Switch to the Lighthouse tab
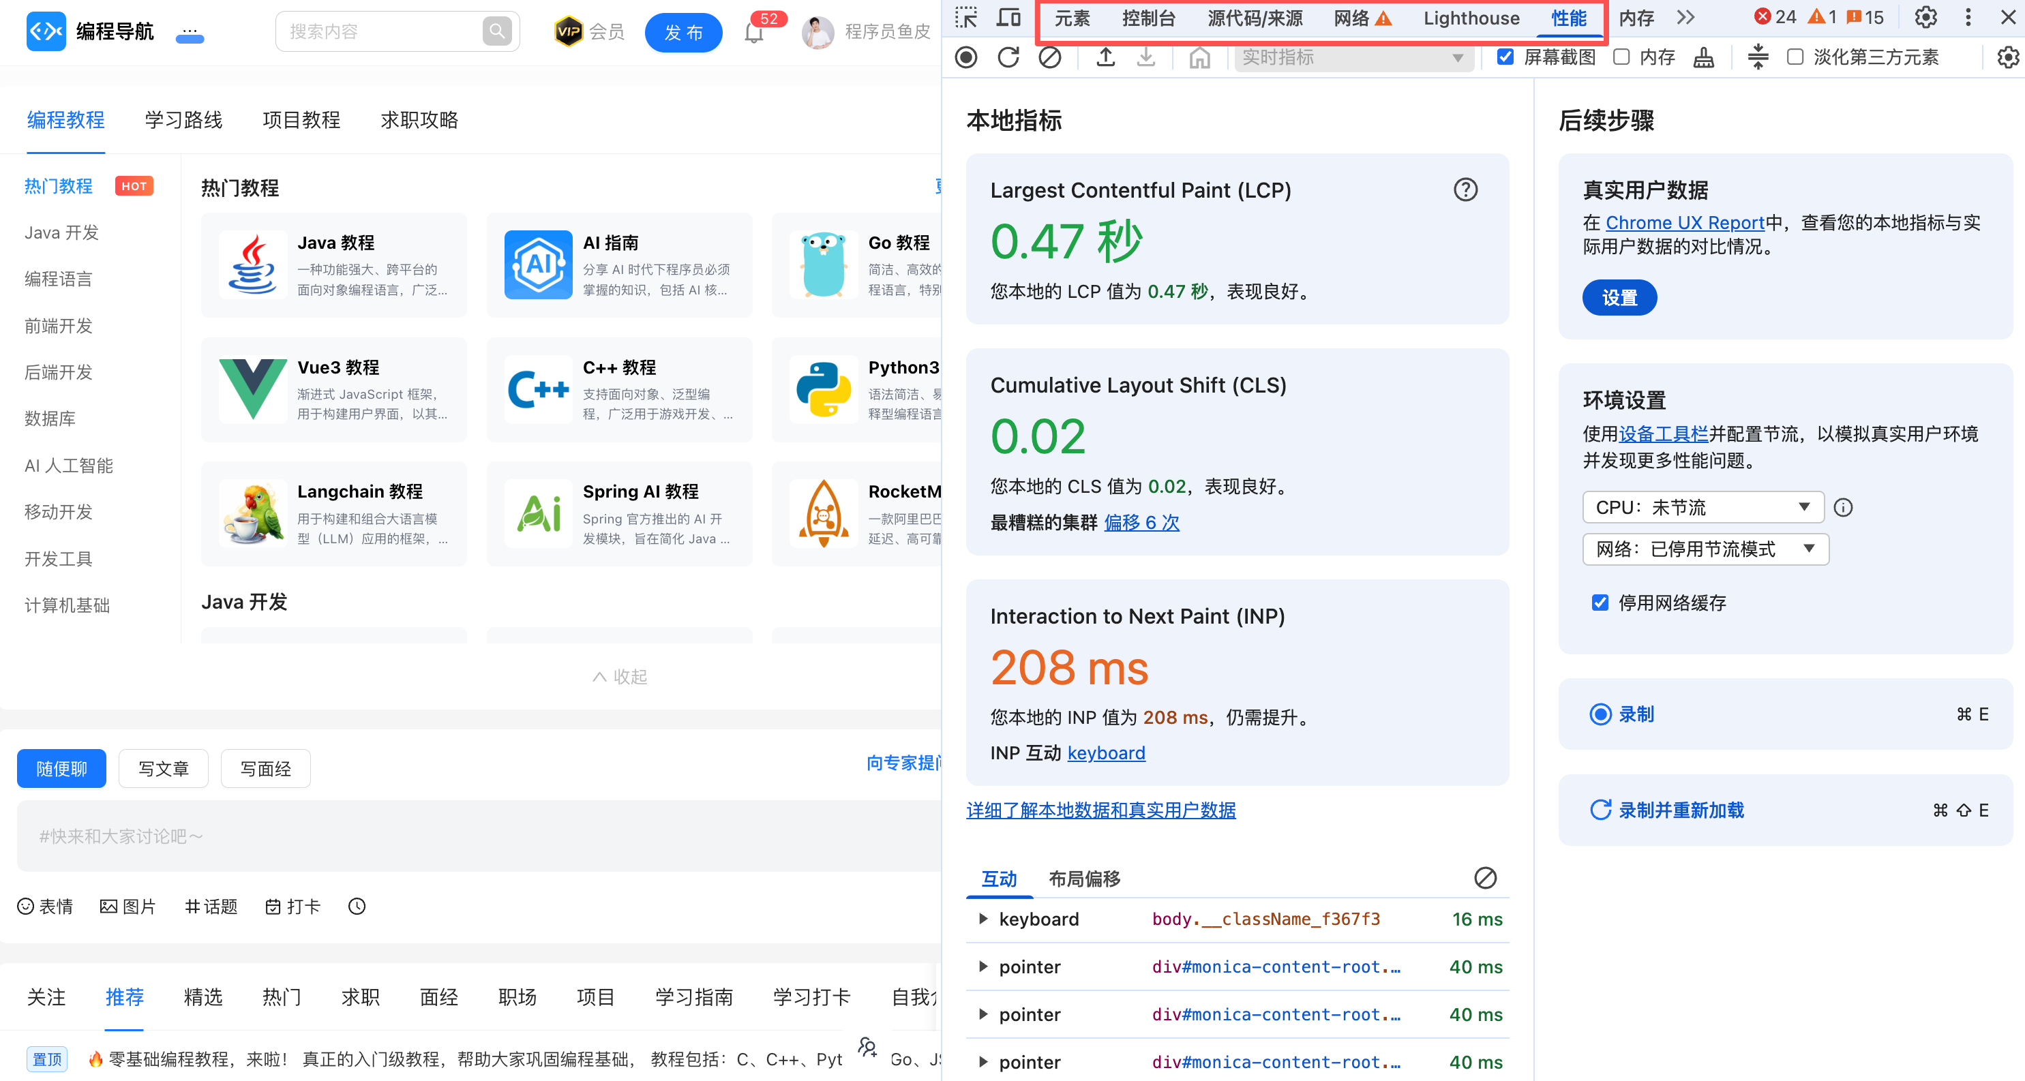 1471,18
